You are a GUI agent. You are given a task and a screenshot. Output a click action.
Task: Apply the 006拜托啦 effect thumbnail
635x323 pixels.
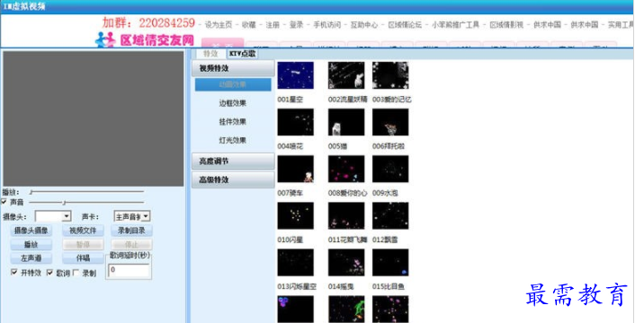coord(390,122)
